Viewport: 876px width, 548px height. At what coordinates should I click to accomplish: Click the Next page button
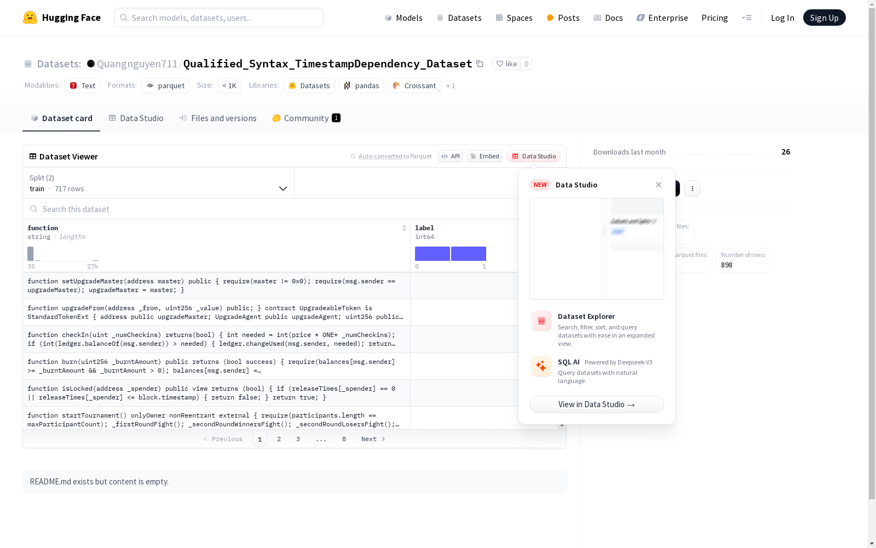373,439
